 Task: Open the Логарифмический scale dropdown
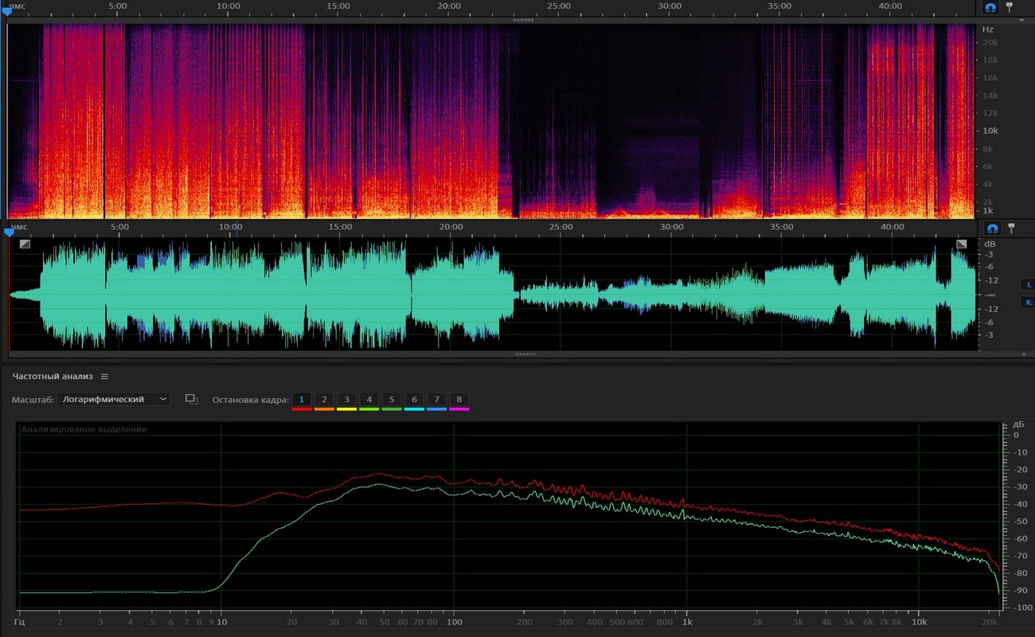pyautogui.click(x=114, y=400)
